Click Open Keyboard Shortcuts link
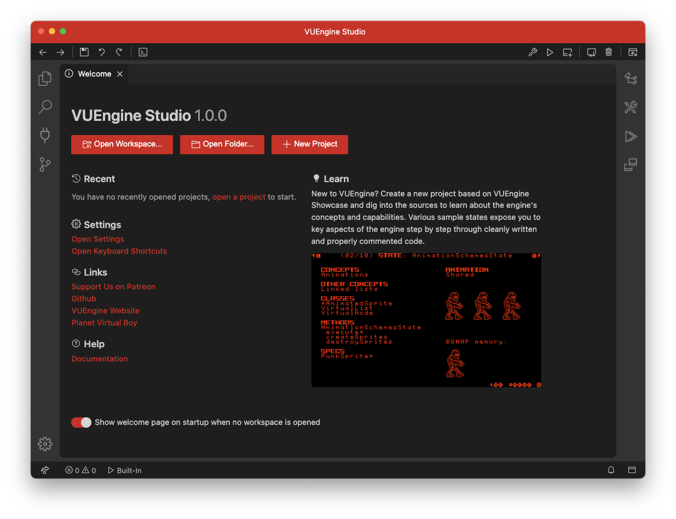This screenshot has height=519, width=676. 119,251
